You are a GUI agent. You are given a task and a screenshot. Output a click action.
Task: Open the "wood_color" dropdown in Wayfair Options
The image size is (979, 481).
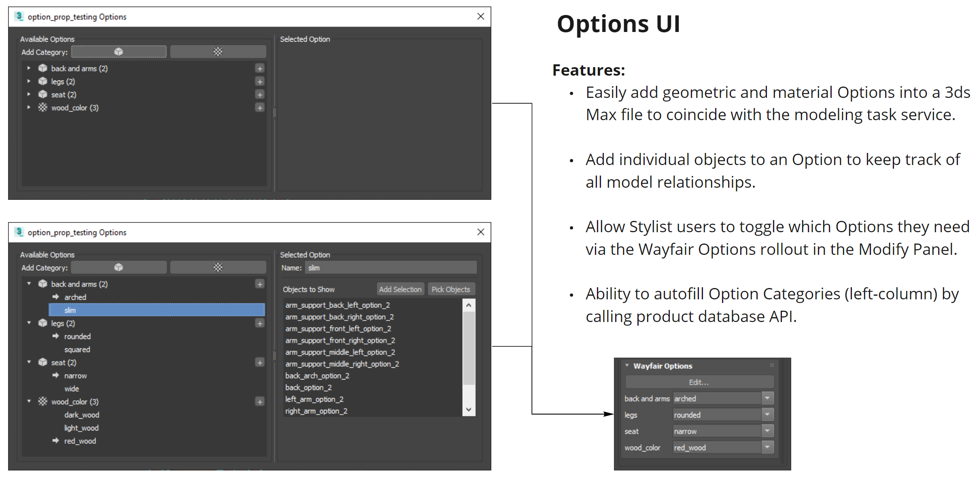click(767, 447)
